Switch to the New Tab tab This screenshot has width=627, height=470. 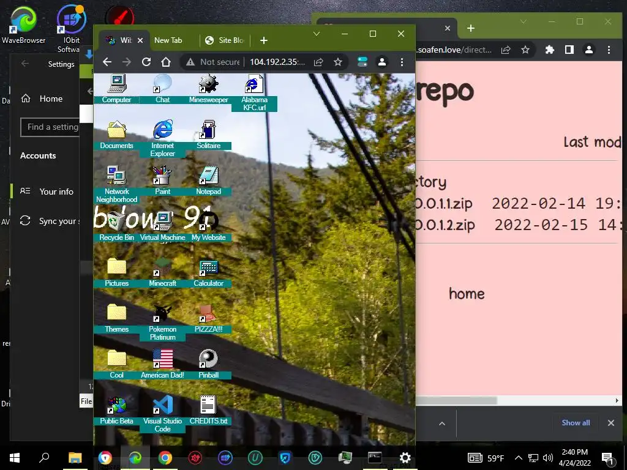(x=168, y=40)
